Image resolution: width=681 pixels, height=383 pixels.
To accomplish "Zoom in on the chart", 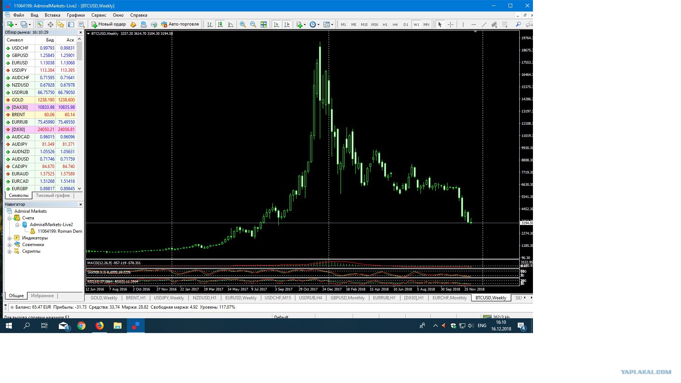I will click(x=243, y=24).
